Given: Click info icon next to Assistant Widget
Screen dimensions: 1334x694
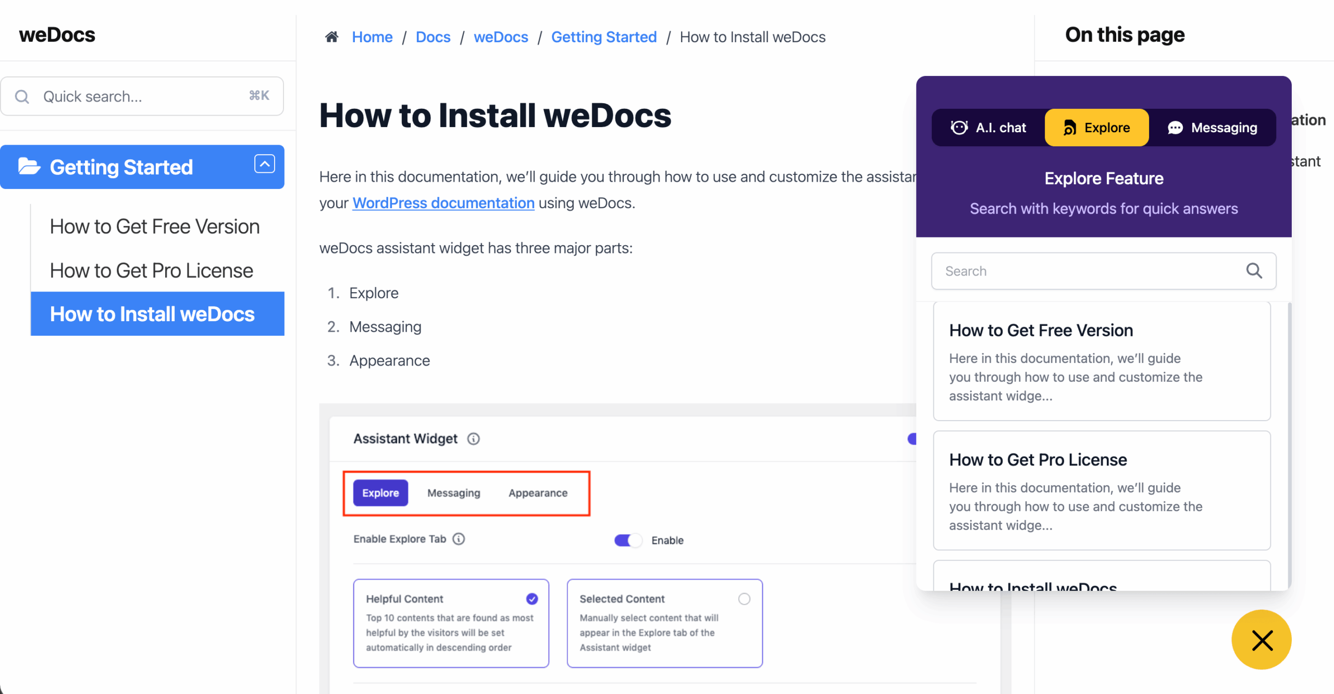Looking at the screenshot, I should tap(473, 439).
